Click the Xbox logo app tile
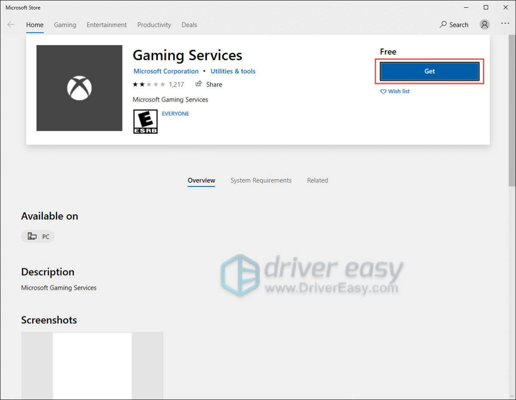The height and width of the screenshot is (400, 516). pos(79,88)
